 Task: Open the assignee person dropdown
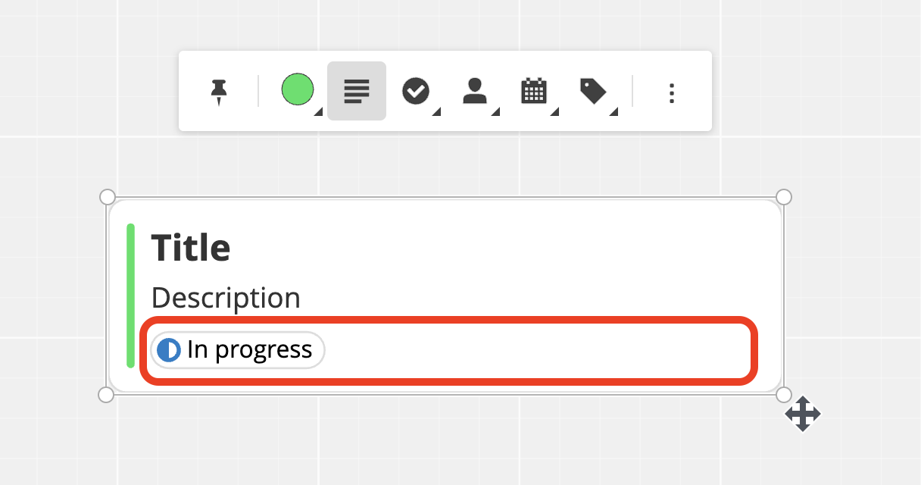pos(475,92)
